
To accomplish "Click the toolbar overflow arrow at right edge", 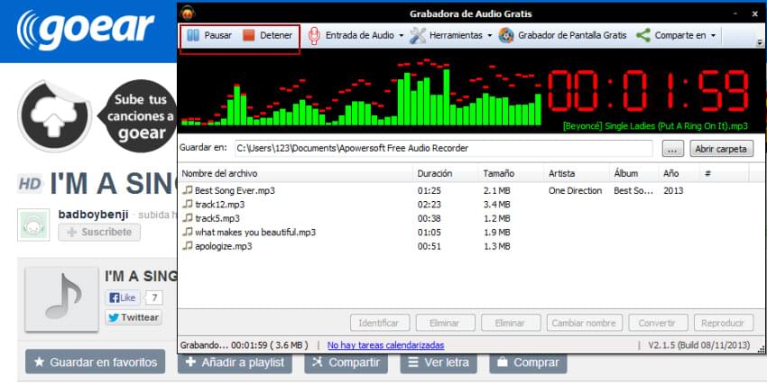I will point(760,43).
